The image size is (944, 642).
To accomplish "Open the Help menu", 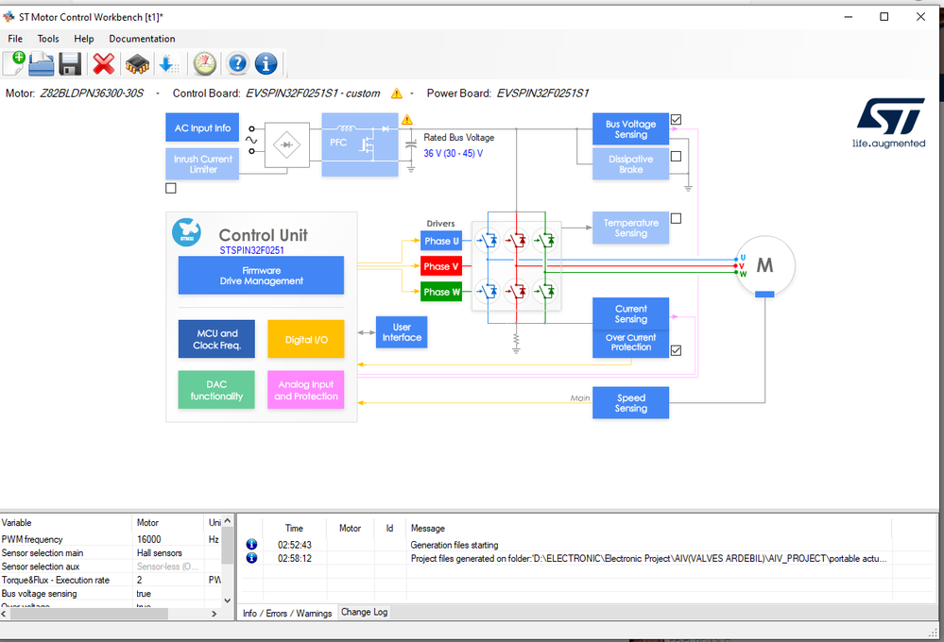I will [84, 39].
